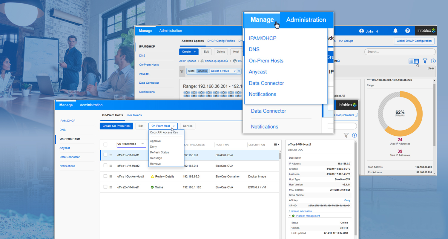The image size is (448, 239).
Task: Open column settings icon in hosts table header
Action: coord(277,144)
